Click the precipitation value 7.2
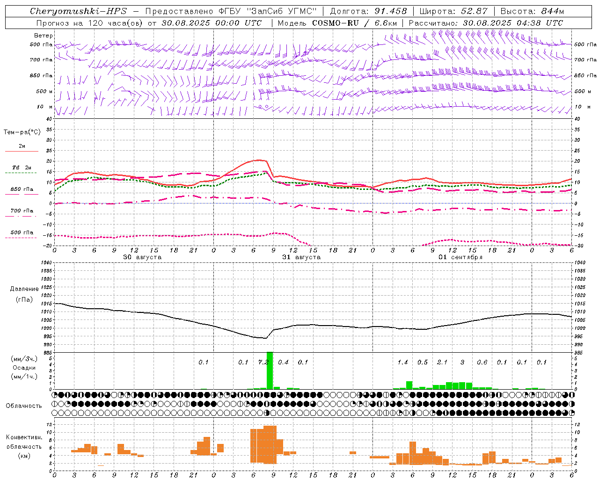 point(263,363)
